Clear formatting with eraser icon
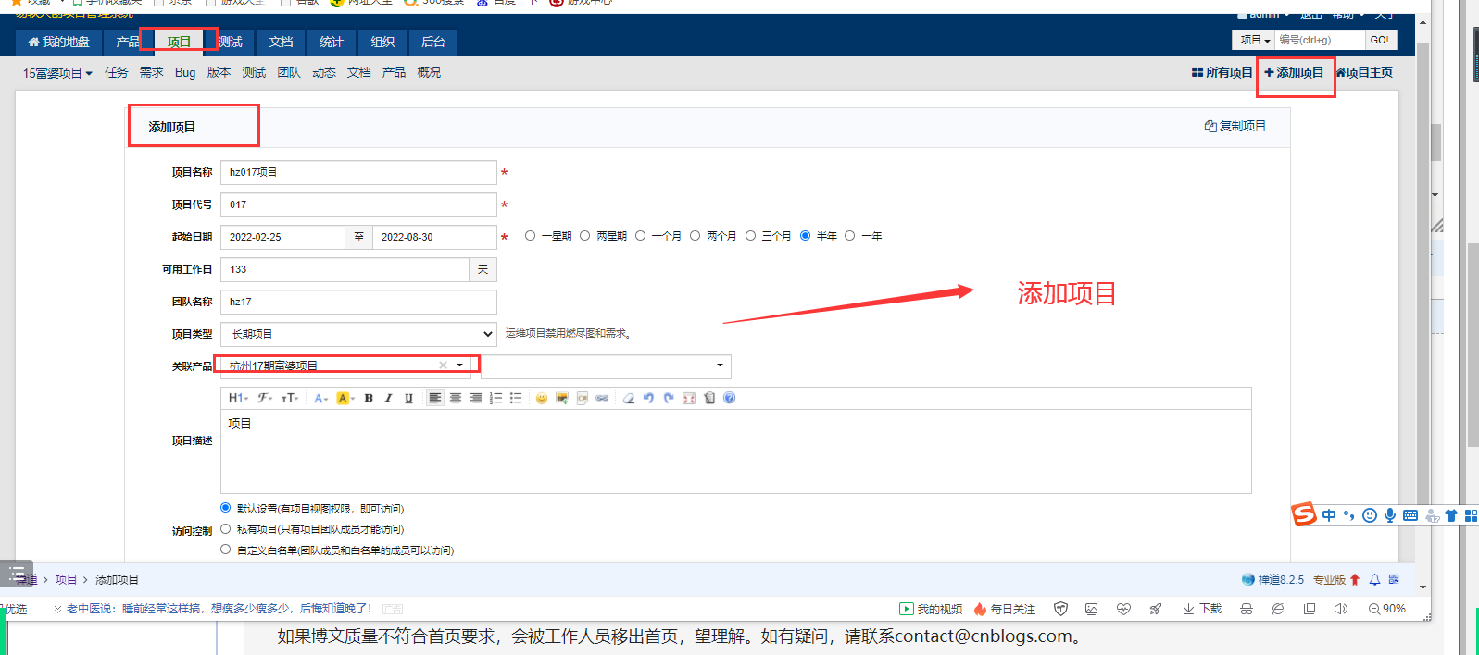Image resolution: width=1479 pixels, height=655 pixels. [x=628, y=398]
